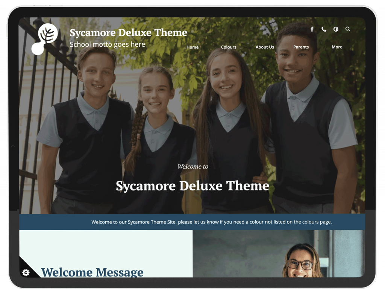Screen dimensions: 385x295
Task: Click the large hero Sycamore Deluxe Theme heading
Action: pos(192,186)
